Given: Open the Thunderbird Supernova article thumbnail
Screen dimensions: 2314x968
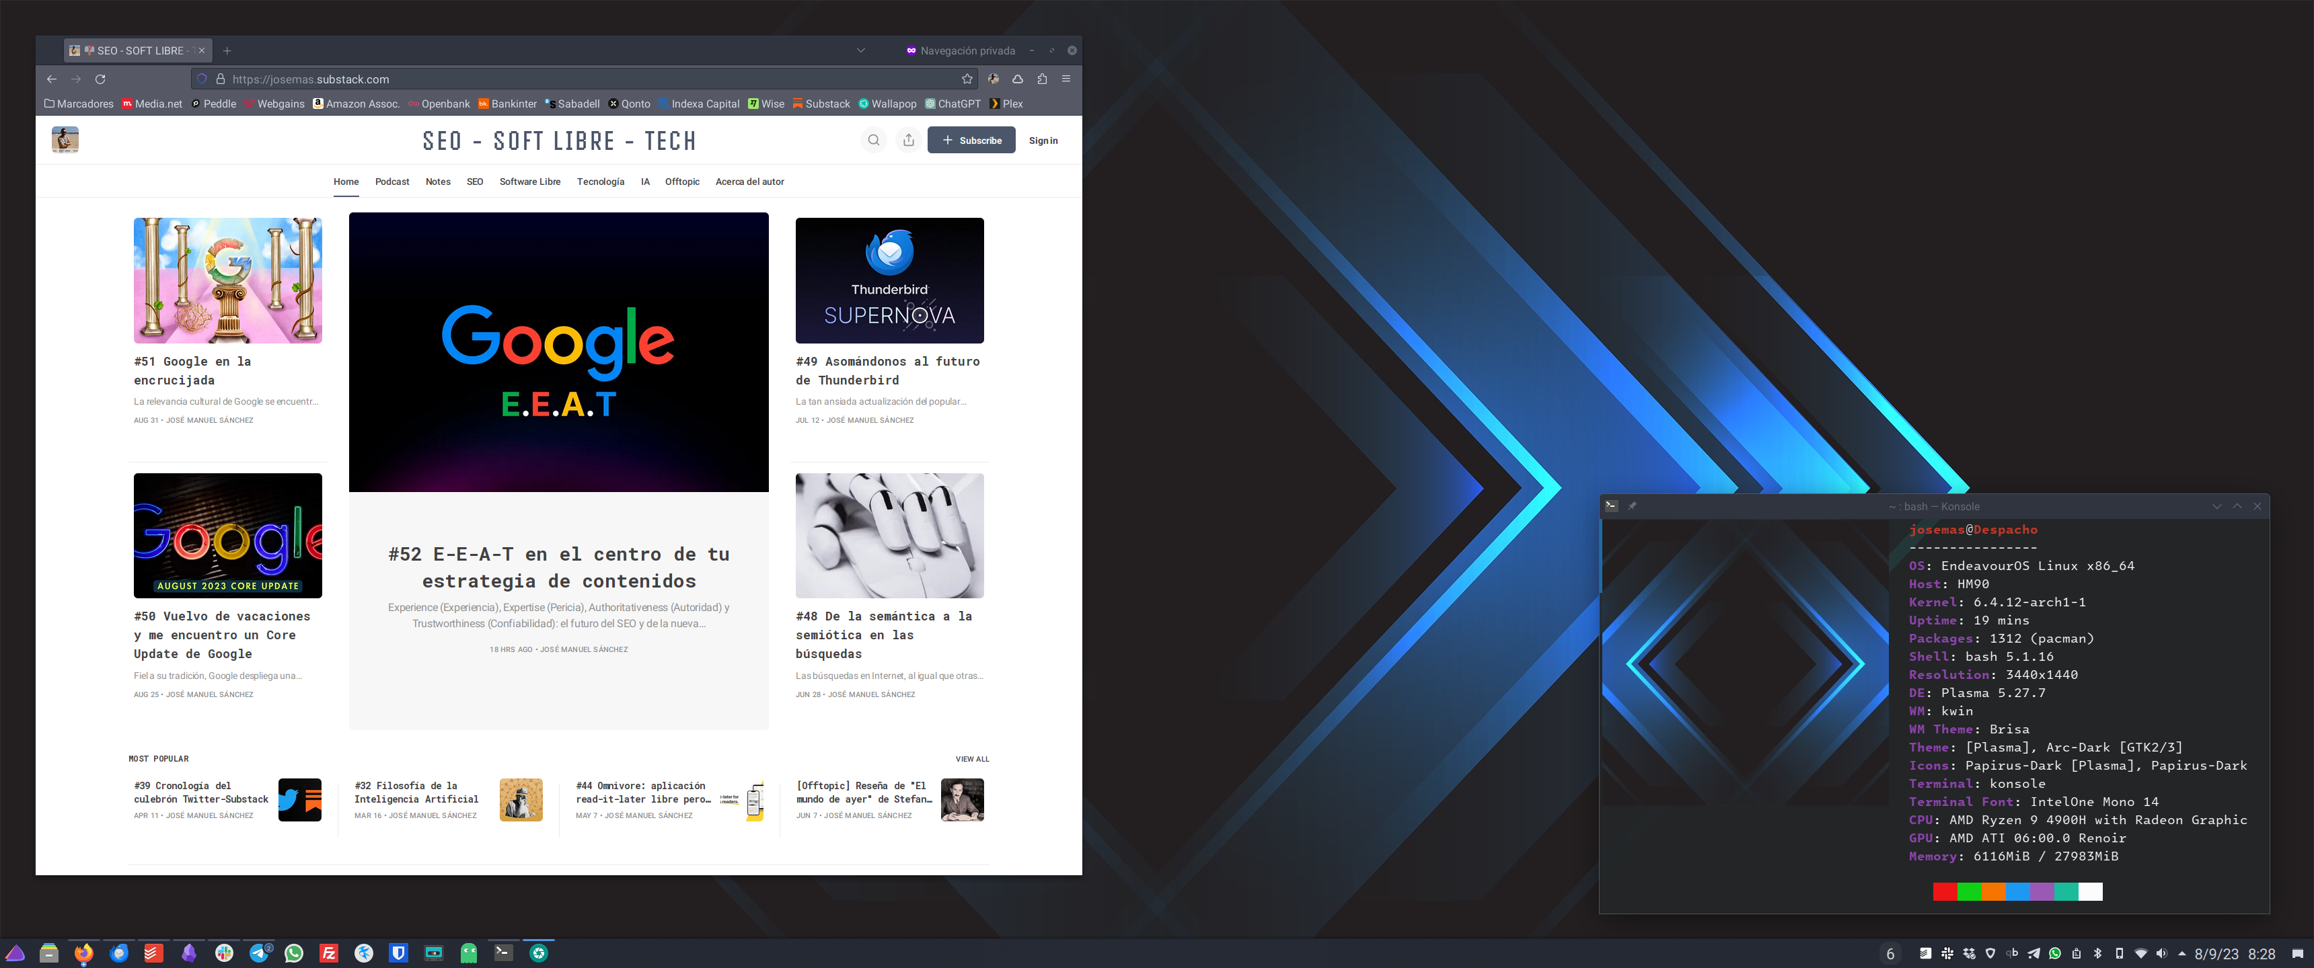Looking at the screenshot, I should pyautogui.click(x=889, y=280).
